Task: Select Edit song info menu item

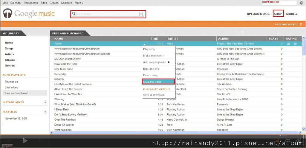Action: tap(158, 69)
